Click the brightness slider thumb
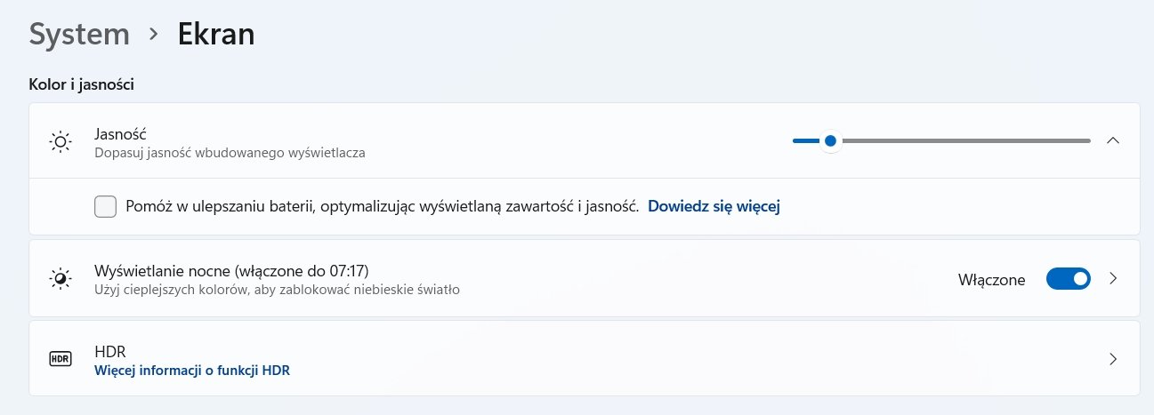Viewport: 1154px width, 415px height. click(x=830, y=140)
